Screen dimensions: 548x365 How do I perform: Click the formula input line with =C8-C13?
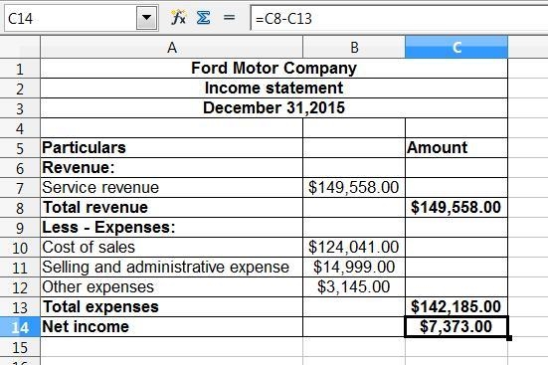tap(399, 18)
